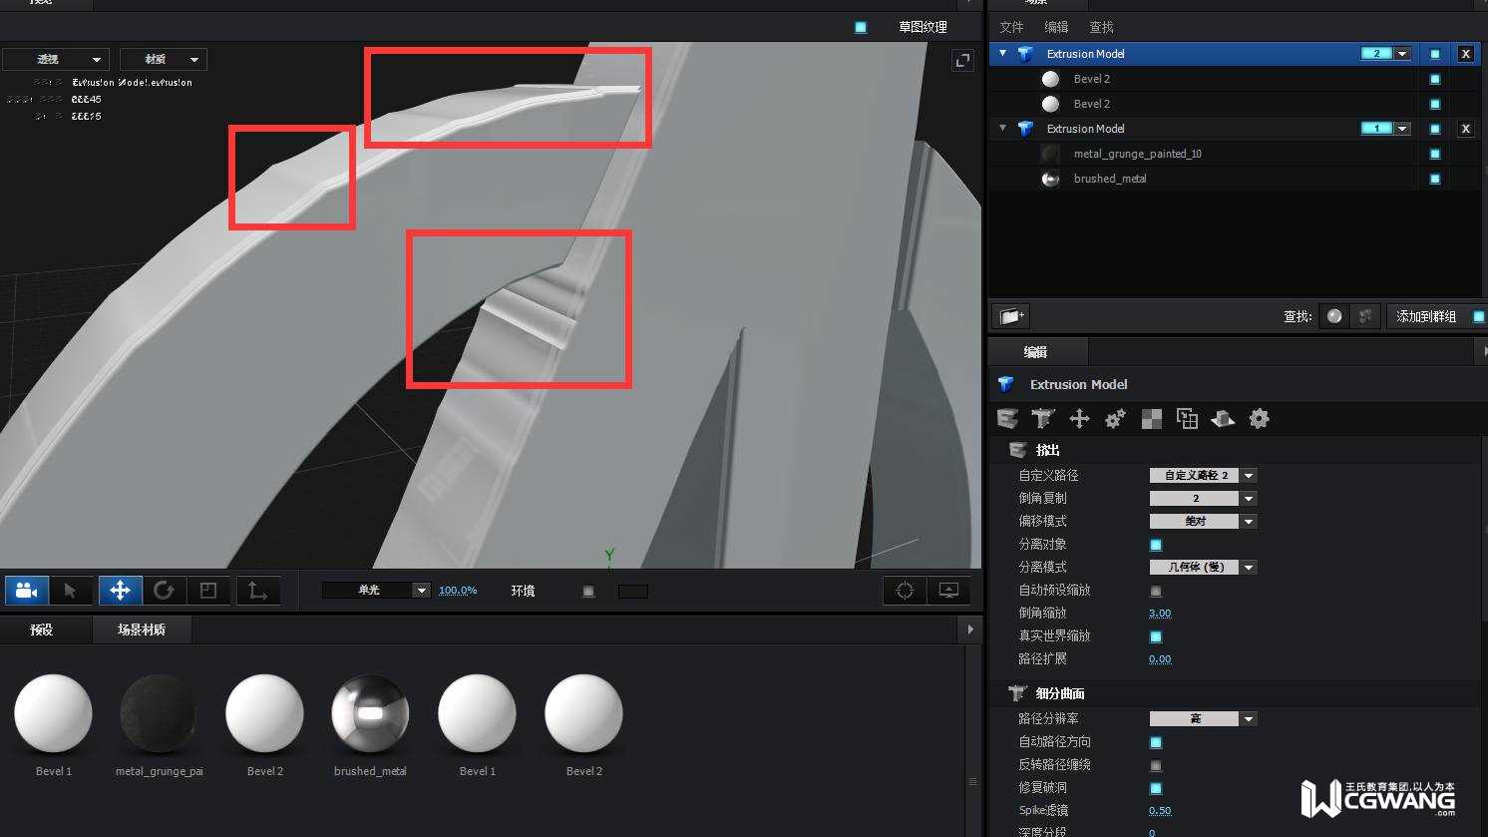Open the 路径分辨率 dropdown
The height and width of the screenshot is (837, 1488).
pyautogui.click(x=1203, y=719)
